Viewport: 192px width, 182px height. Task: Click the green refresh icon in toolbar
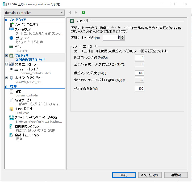tap(84, 12)
